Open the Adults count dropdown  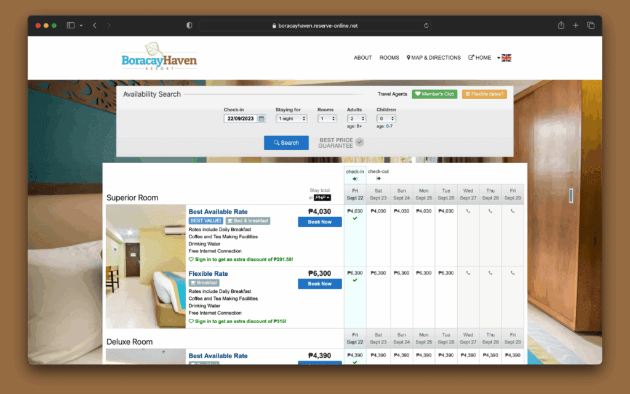[x=356, y=119]
